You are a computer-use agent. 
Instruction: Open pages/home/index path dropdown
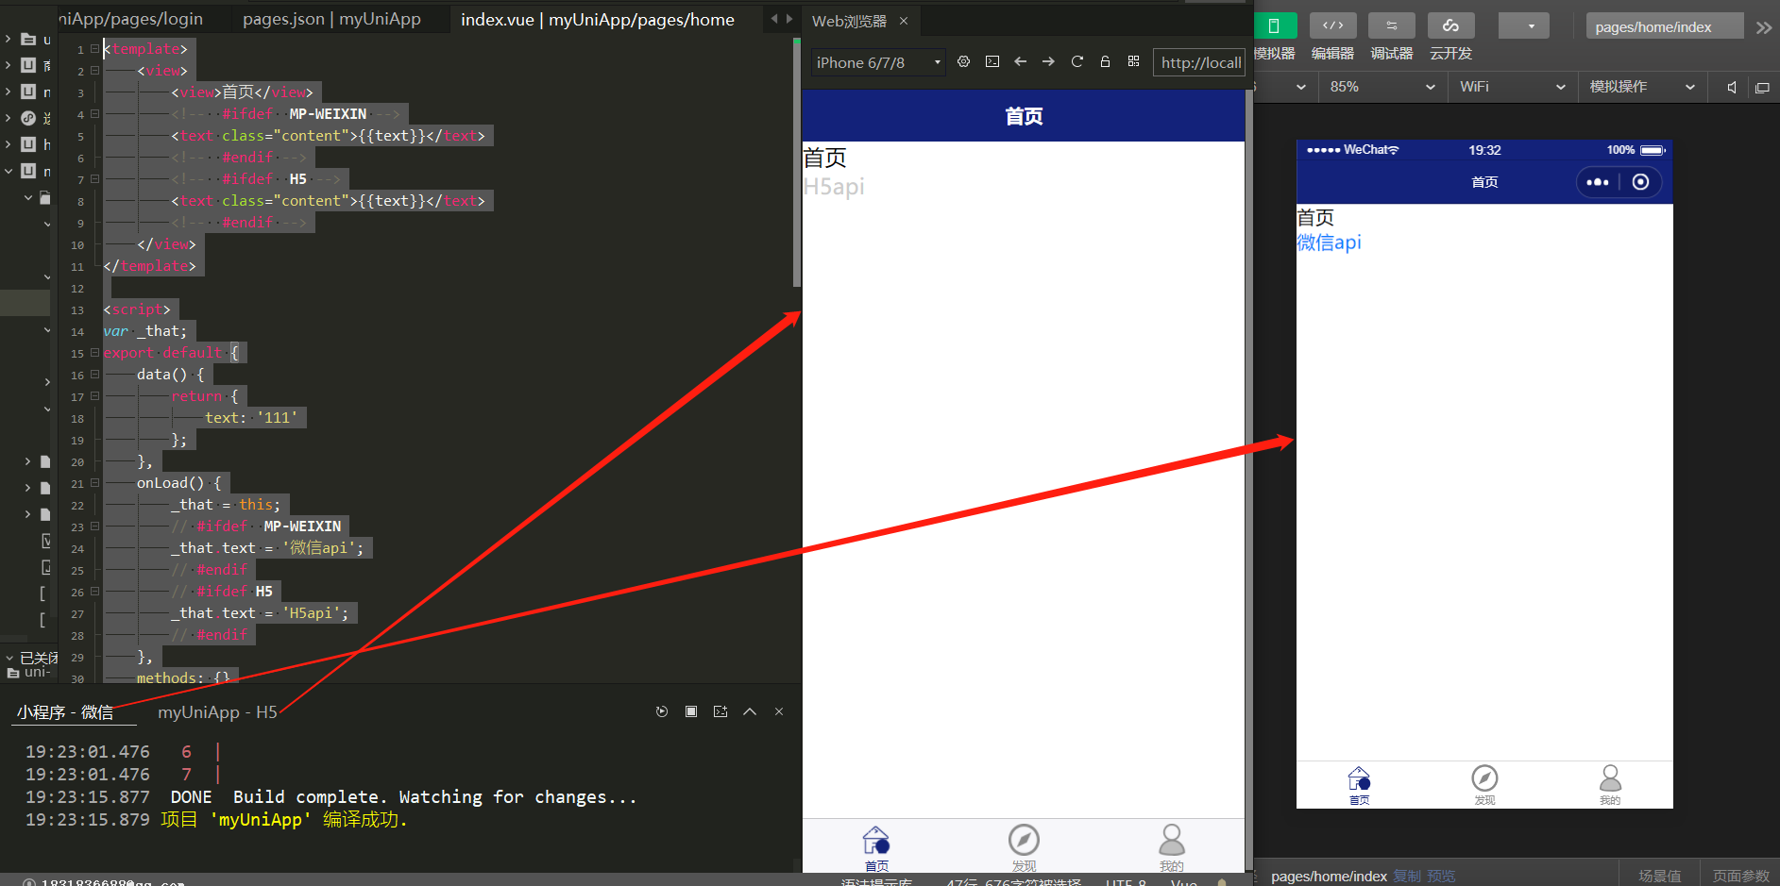click(1665, 26)
